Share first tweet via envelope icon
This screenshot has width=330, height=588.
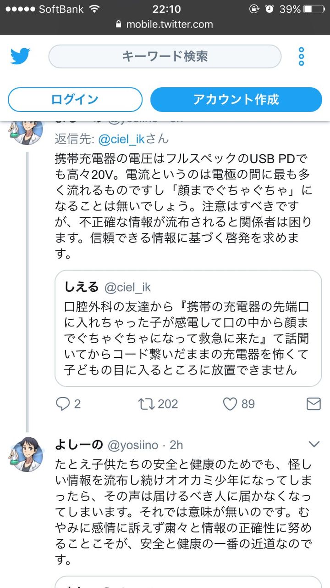(313, 404)
